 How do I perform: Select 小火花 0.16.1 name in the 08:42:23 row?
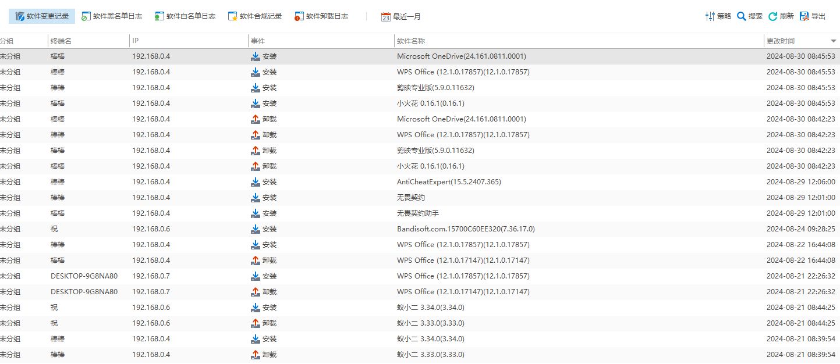(431, 166)
